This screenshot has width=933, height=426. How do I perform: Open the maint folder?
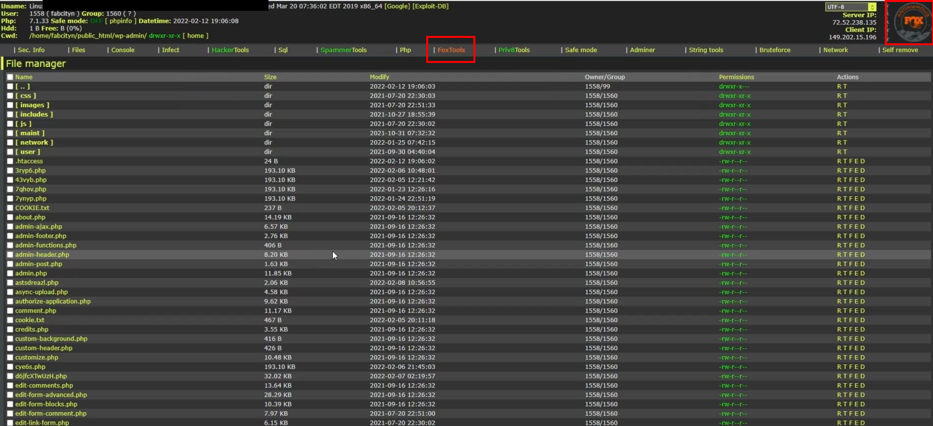[29, 133]
